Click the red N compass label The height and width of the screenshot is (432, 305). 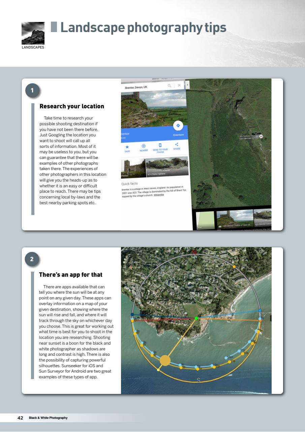(194, 252)
